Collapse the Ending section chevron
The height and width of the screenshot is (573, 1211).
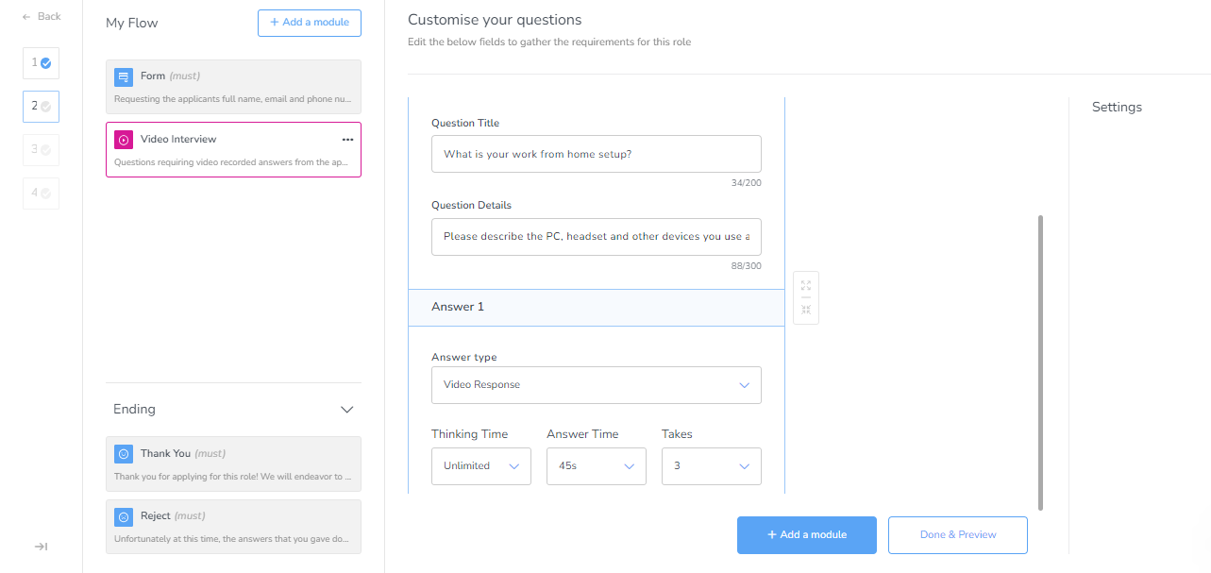pyautogui.click(x=346, y=410)
